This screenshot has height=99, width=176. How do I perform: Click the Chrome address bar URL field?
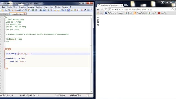point(141,9)
